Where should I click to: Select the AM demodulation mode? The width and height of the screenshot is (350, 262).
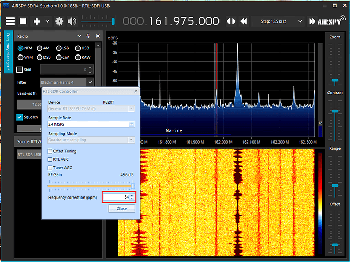(39, 48)
